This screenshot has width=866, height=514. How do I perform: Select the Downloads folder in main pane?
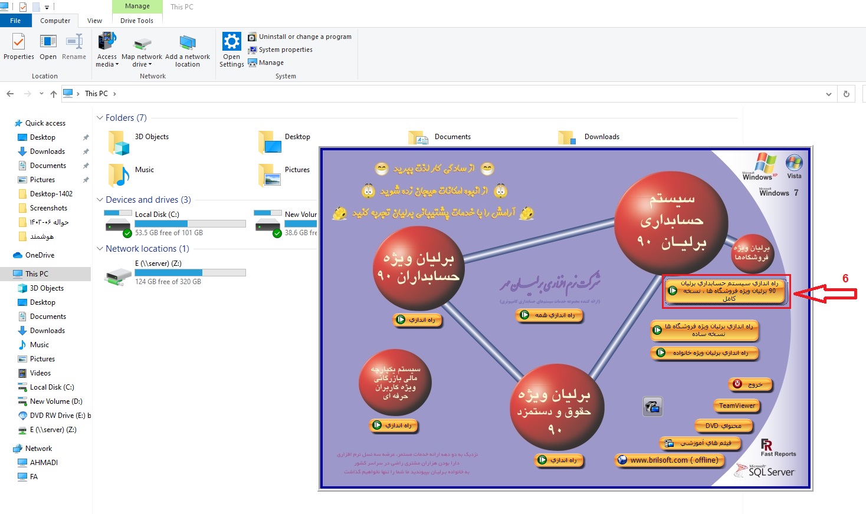(589, 137)
